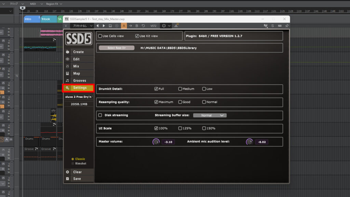Screen dimensions: 350x197
Task: Adjust the Master volume knob
Action: (156, 142)
